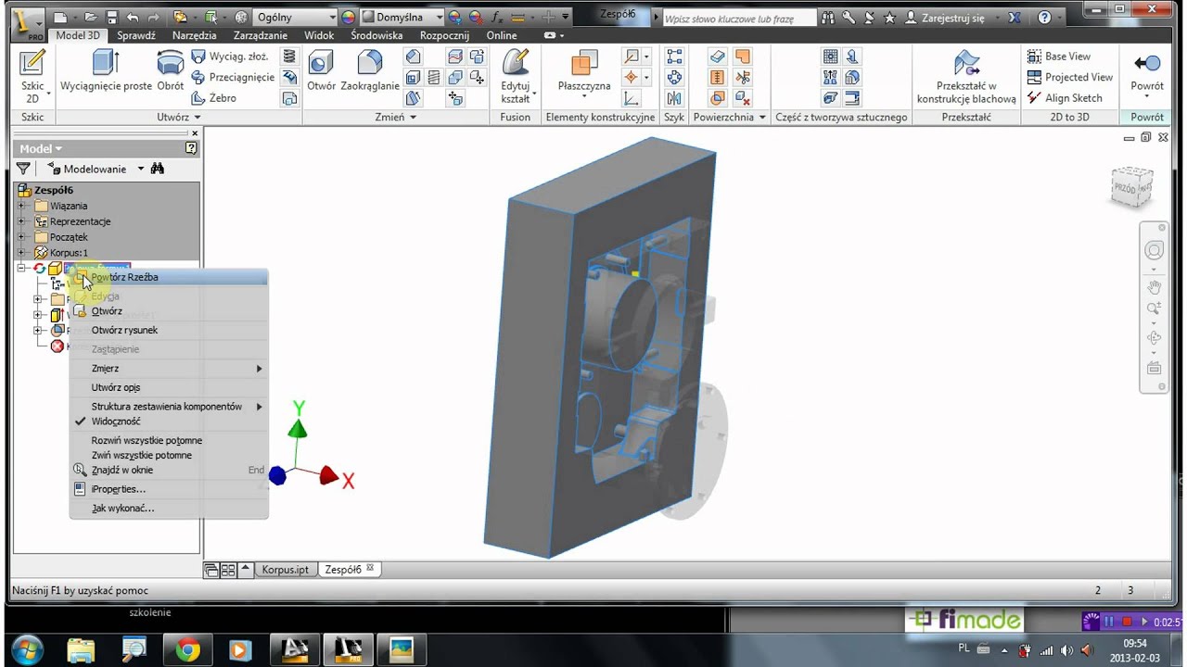Image resolution: width=1187 pixels, height=667 pixels.
Task: Click the Undo arrow in quick access toolbar
Action: 133,18
